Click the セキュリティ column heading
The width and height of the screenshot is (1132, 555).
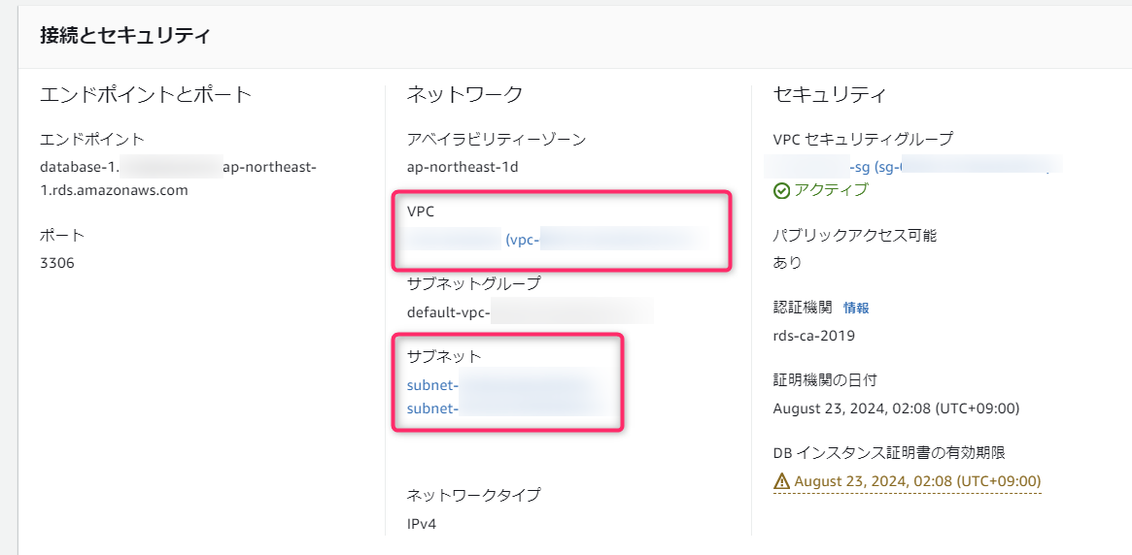(829, 94)
